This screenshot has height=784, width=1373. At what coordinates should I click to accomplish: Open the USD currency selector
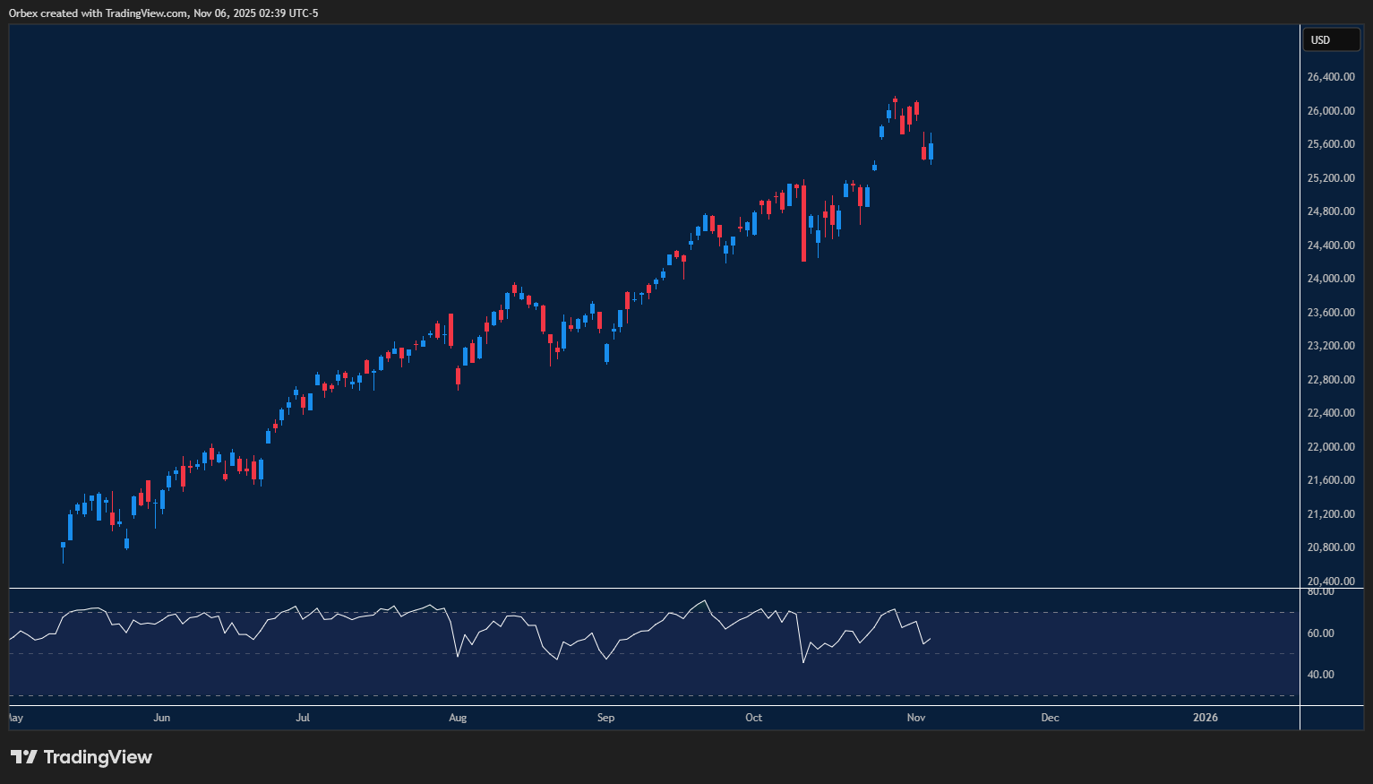coord(1330,39)
